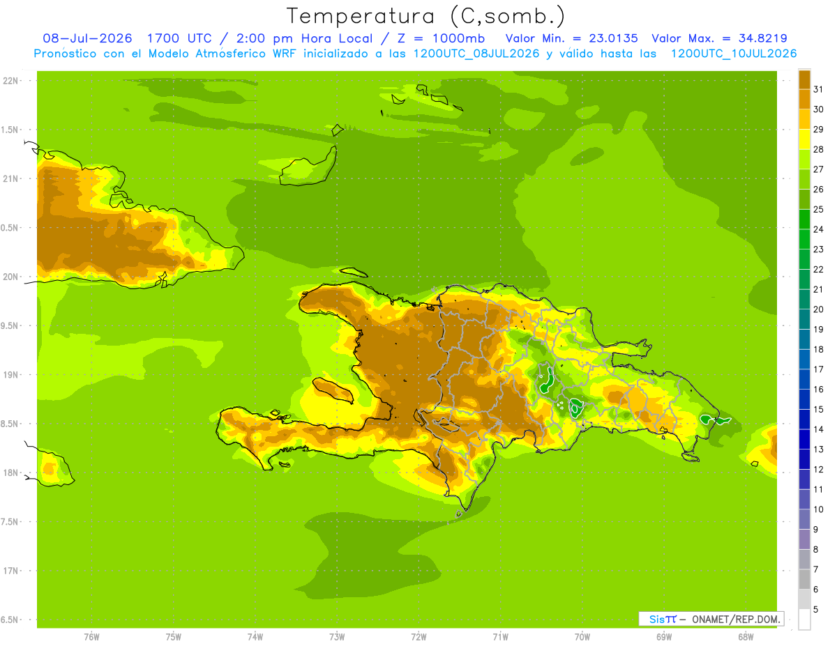Screen dimensions: 837x646
Task: Click the "1700 UTC" time label
Action: pos(178,38)
